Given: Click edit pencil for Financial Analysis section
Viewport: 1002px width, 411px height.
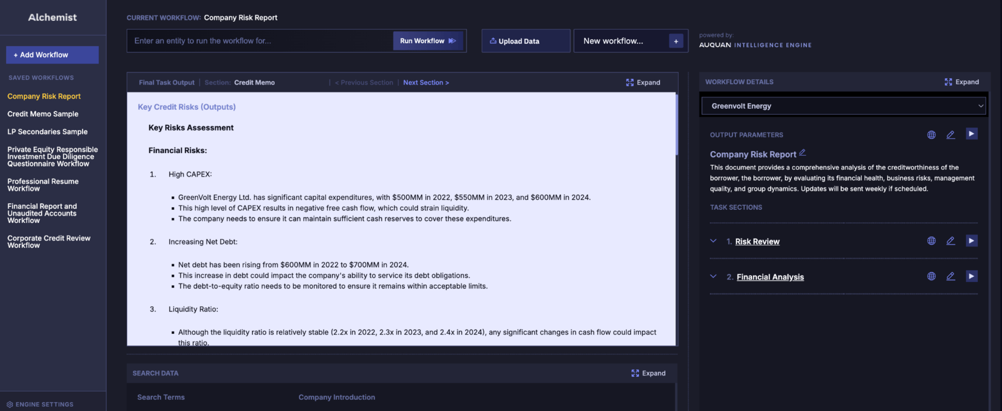Looking at the screenshot, I should pyautogui.click(x=950, y=276).
